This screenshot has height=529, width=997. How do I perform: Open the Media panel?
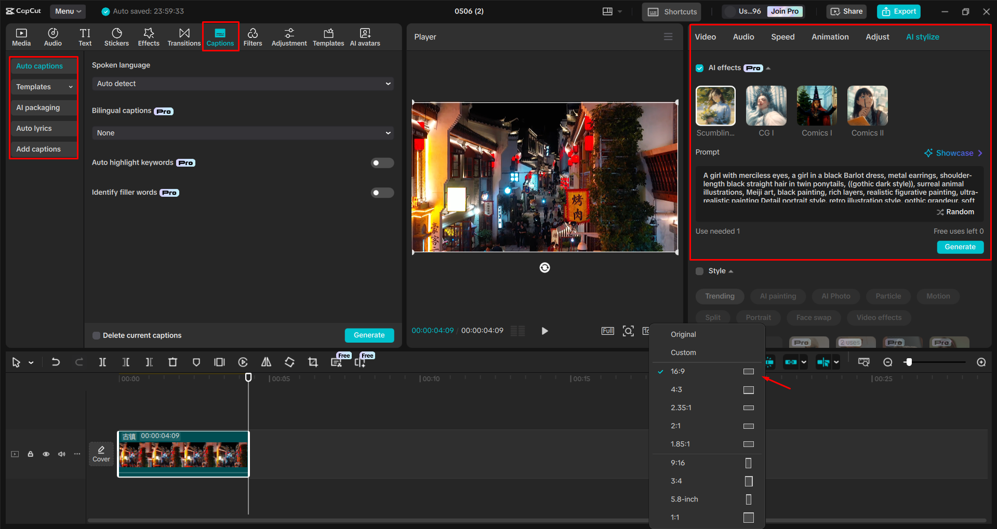[21, 36]
